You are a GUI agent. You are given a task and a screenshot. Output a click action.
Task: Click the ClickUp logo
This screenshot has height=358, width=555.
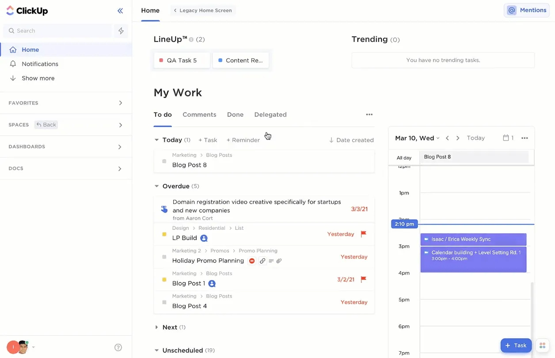click(27, 11)
